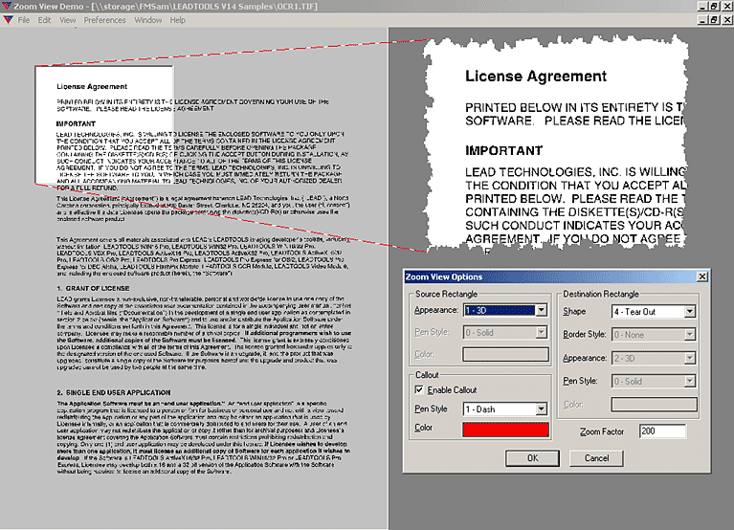Close the Zoom View Demo window
Image resolution: width=734 pixels, height=530 pixels.
[x=727, y=7]
